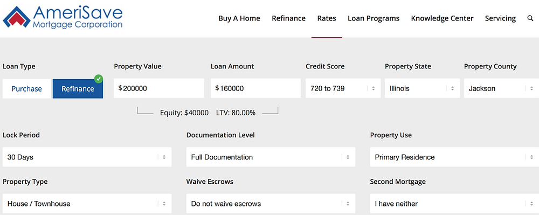Click the Credit Score label

[325, 67]
